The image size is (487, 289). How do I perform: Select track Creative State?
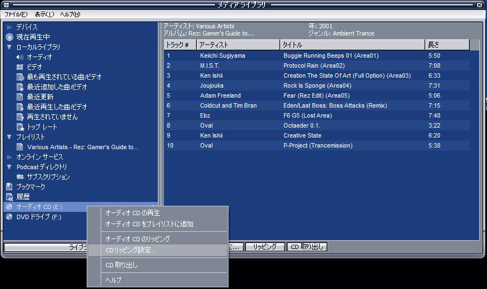point(302,135)
